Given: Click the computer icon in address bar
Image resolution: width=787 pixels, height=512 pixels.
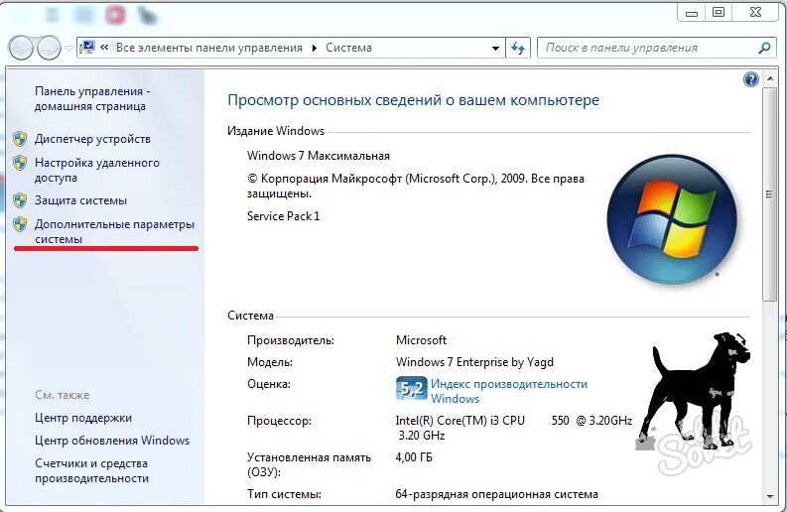Looking at the screenshot, I should point(87,48).
